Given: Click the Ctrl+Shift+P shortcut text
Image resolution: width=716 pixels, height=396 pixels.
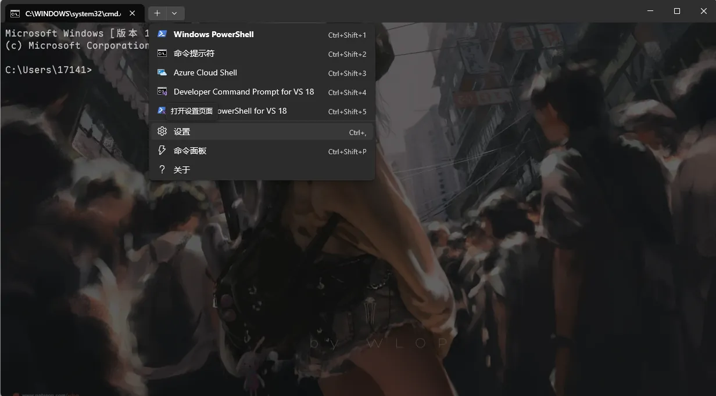Looking at the screenshot, I should click(347, 151).
